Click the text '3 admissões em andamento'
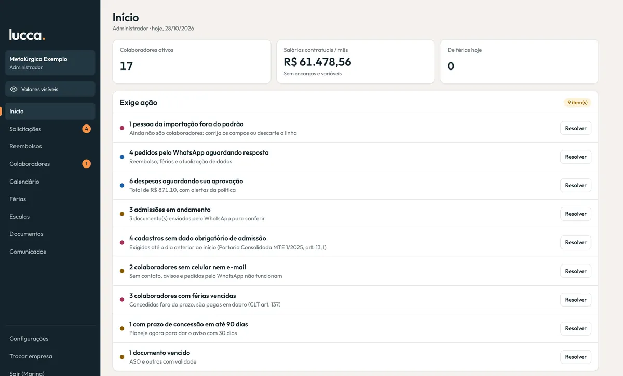The image size is (623, 376). tap(170, 210)
